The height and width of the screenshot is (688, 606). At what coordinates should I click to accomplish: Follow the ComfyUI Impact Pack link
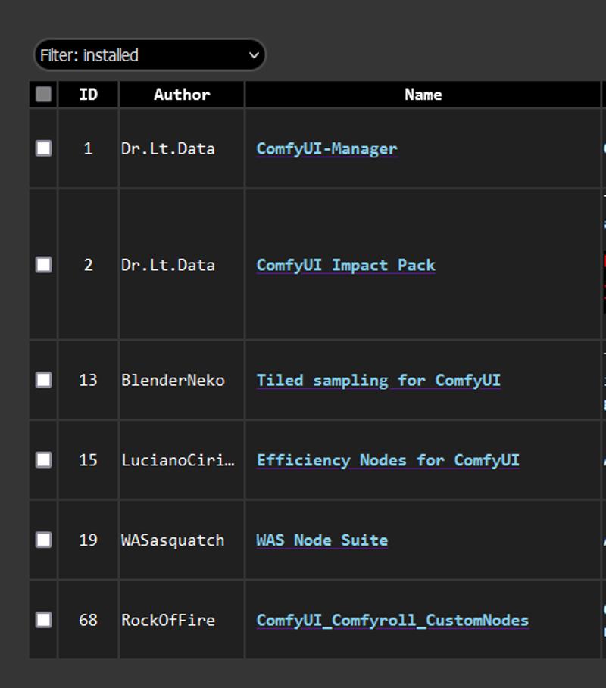pos(346,265)
